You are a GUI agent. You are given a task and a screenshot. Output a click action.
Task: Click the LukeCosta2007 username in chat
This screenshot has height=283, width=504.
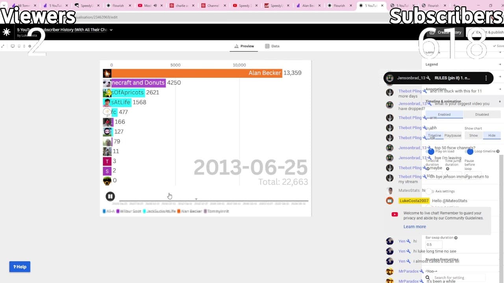coord(414,200)
